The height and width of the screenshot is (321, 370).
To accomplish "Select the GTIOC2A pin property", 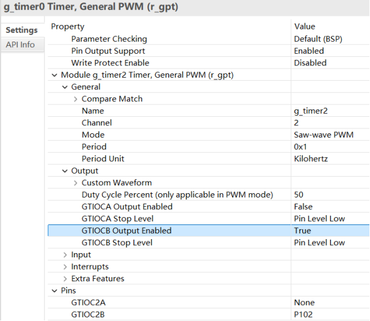I will pos(89,303).
